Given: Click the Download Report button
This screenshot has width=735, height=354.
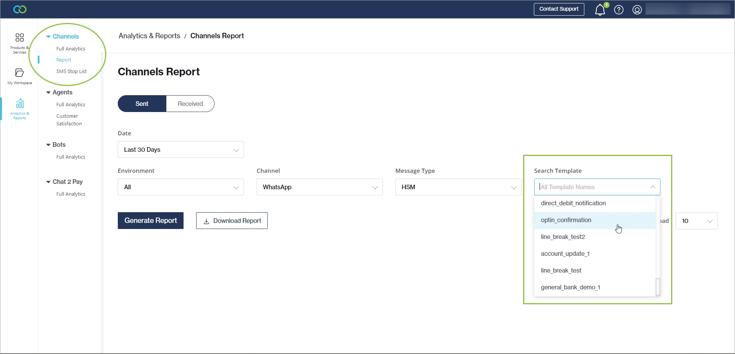Looking at the screenshot, I should click(x=232, y=221).
